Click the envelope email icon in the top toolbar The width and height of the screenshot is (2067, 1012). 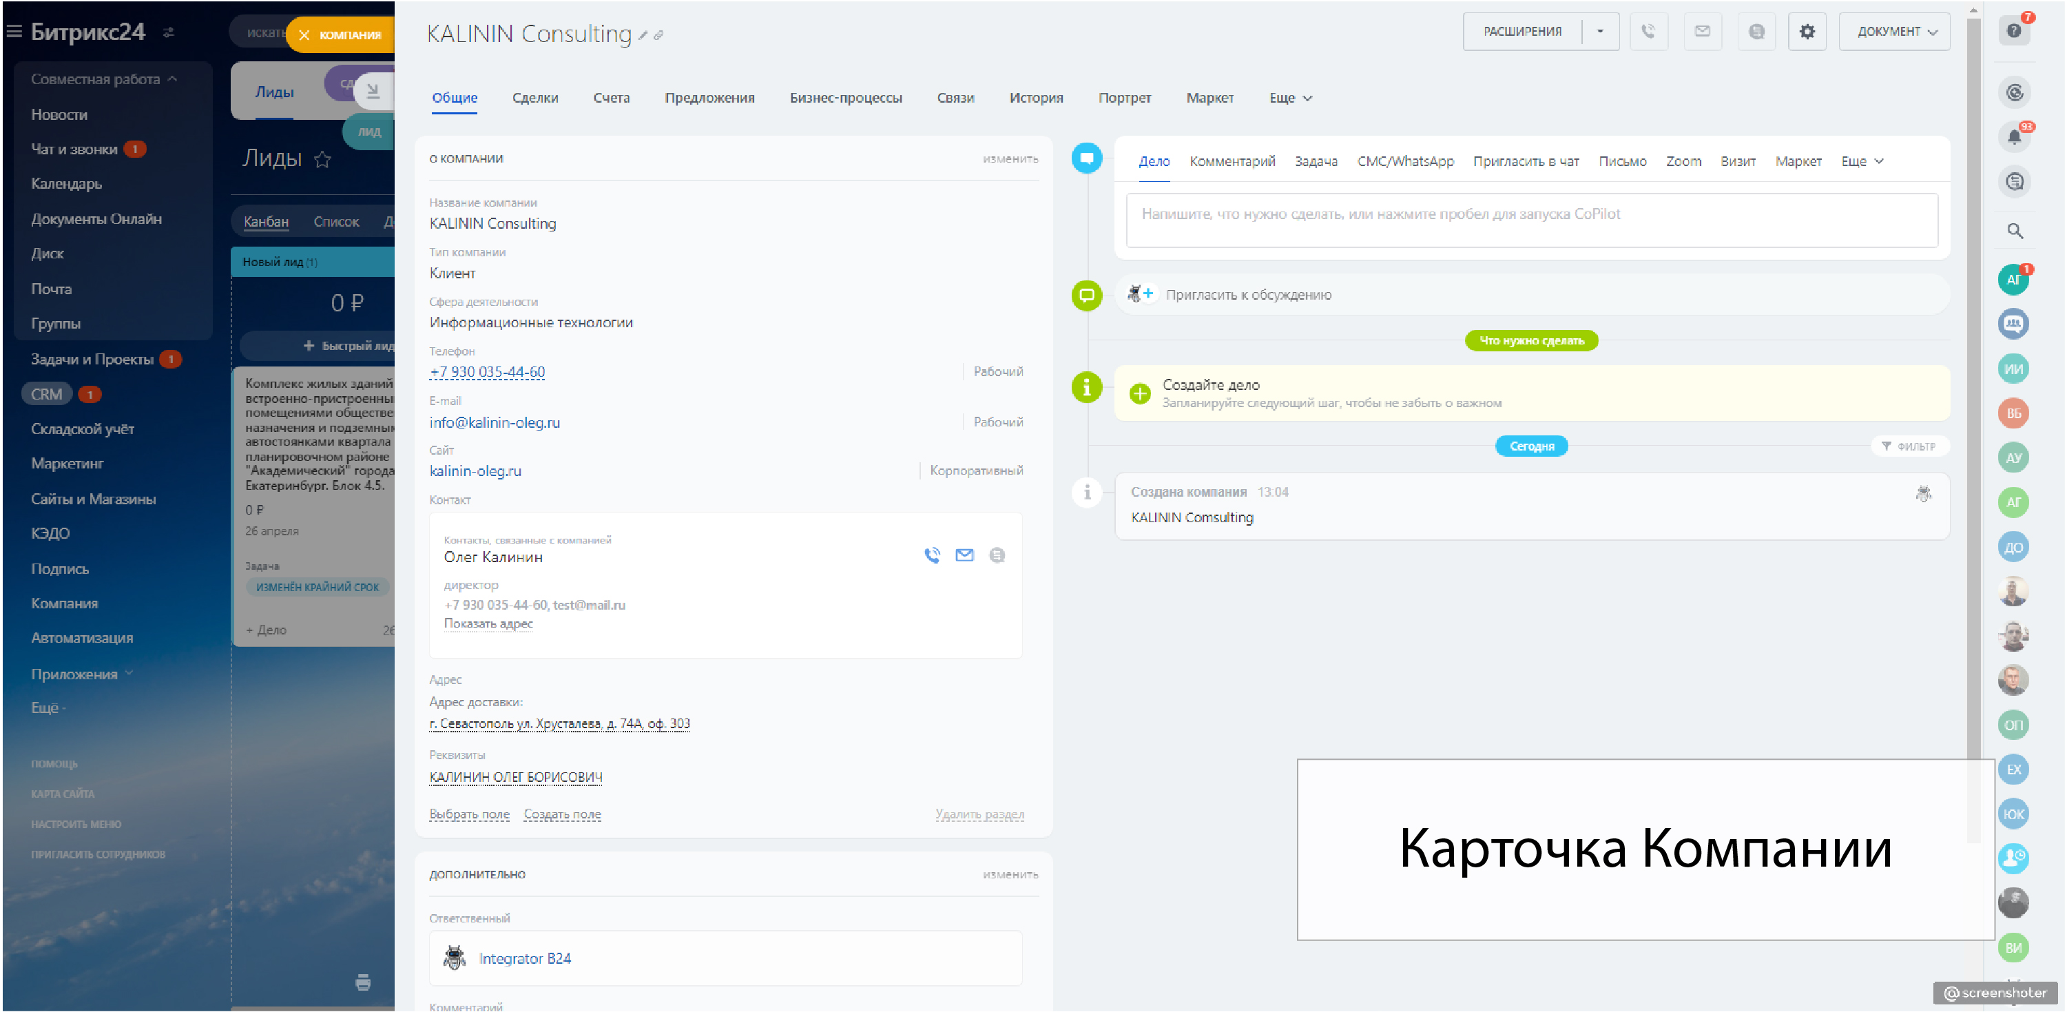coord(1702,31)
